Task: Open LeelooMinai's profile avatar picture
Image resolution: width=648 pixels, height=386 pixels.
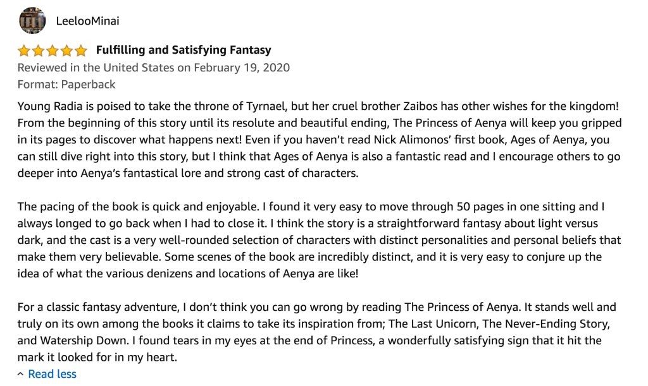Action: 32,21
